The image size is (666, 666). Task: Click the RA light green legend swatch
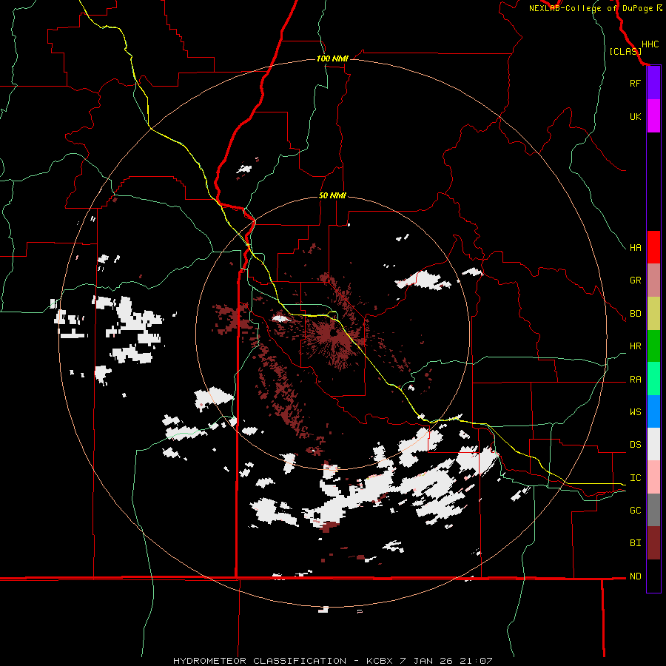click(x=653, y=379)
